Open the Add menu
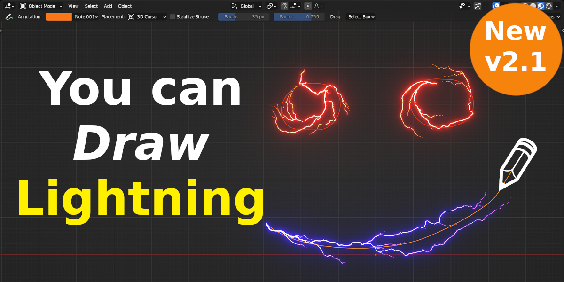The width and height of the screenshot is (564, 282). [x=108, y=6]
